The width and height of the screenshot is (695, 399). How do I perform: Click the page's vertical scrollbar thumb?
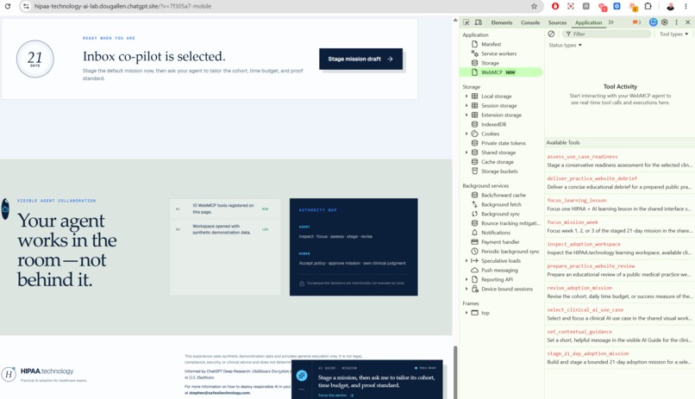(454, 372)
